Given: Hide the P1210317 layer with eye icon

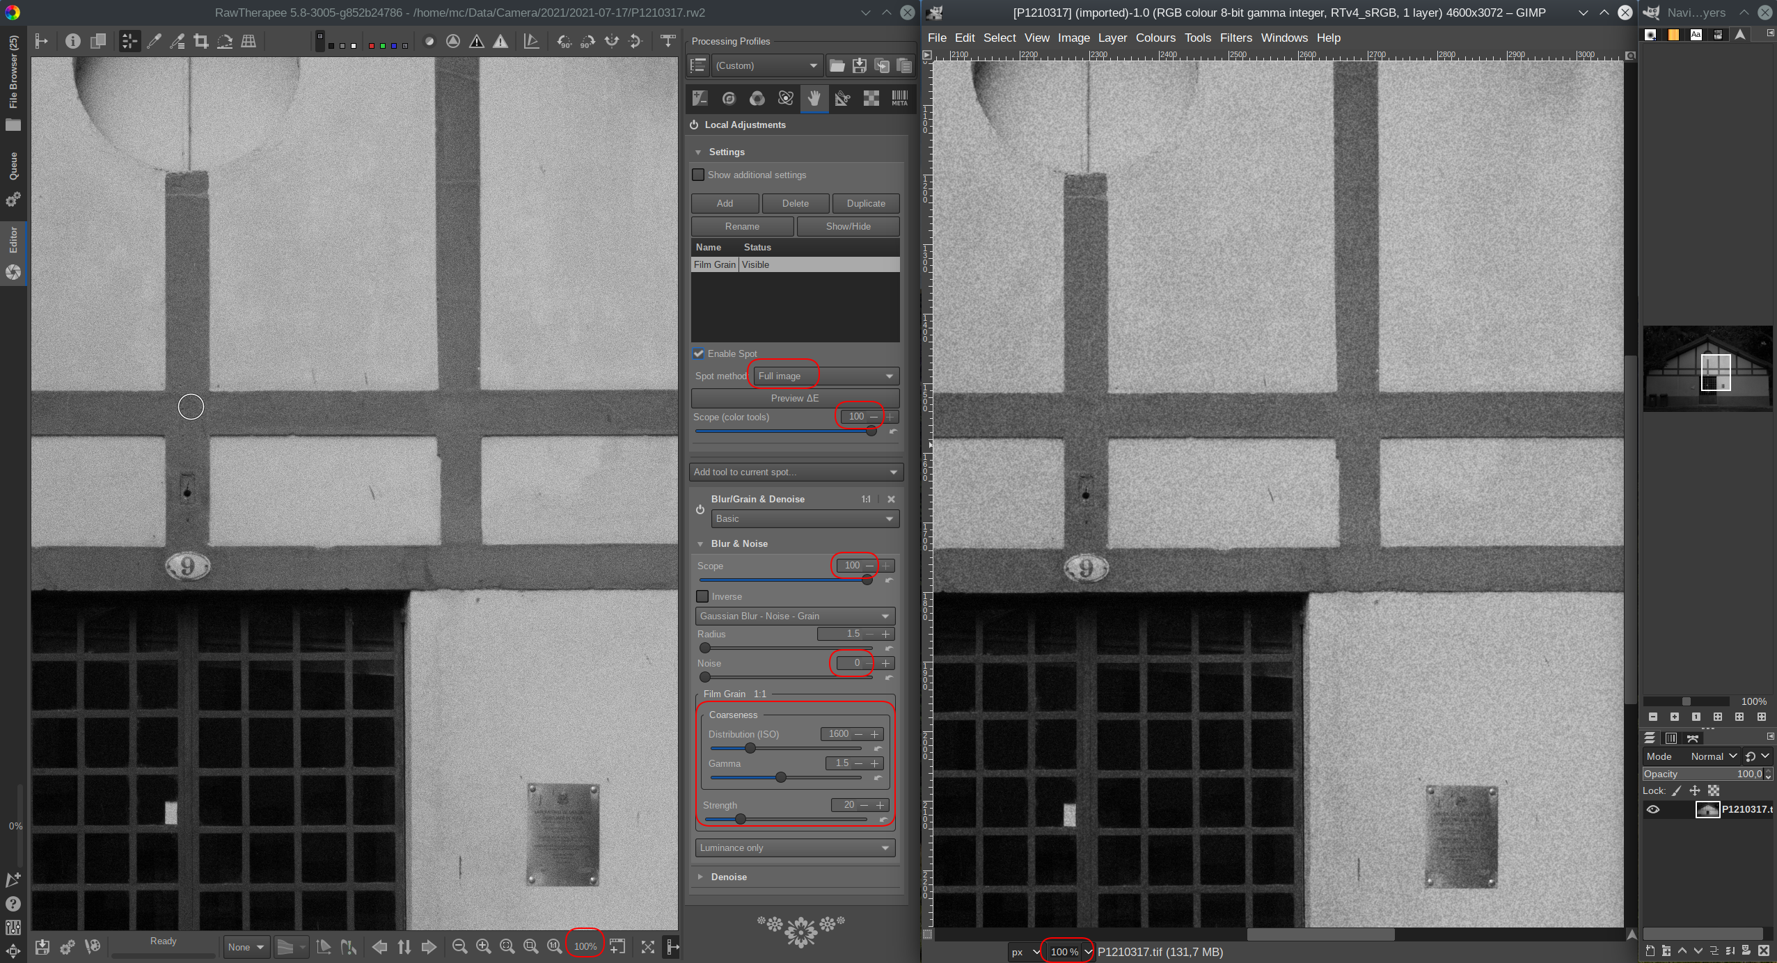Looking at the screenshot, I should pyautogui.click(x=1653, y=809).
